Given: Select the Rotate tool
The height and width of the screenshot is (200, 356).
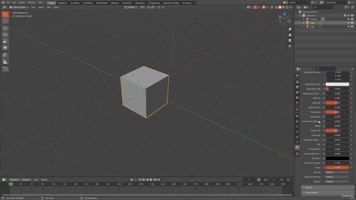Looking at the screenshot, I should (x=5, y=34).
